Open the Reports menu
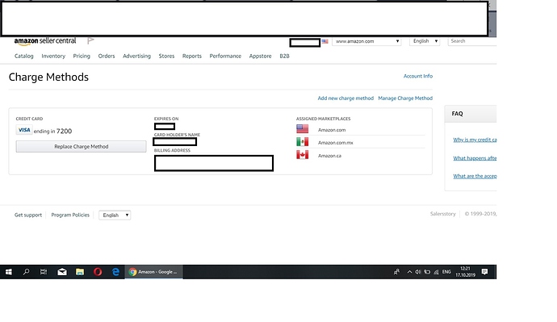557x322 pixels. (x=192, y=56)
